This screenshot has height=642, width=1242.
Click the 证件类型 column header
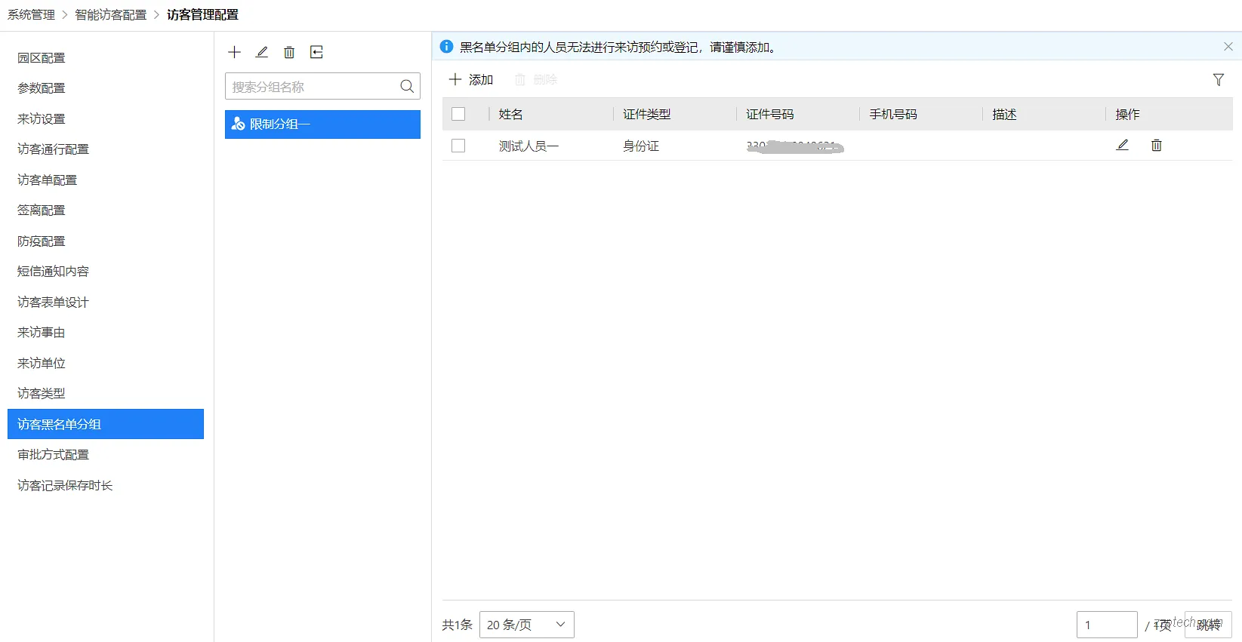pyautogui.click(x=646, y=114)
